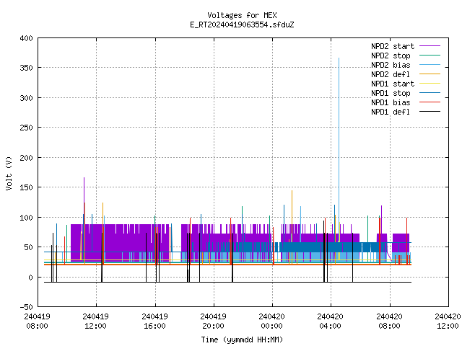This screenshot has width=462, height=346.
Task: Click the 240420 00:00 time tick label
Action: (x=271, y=321)
